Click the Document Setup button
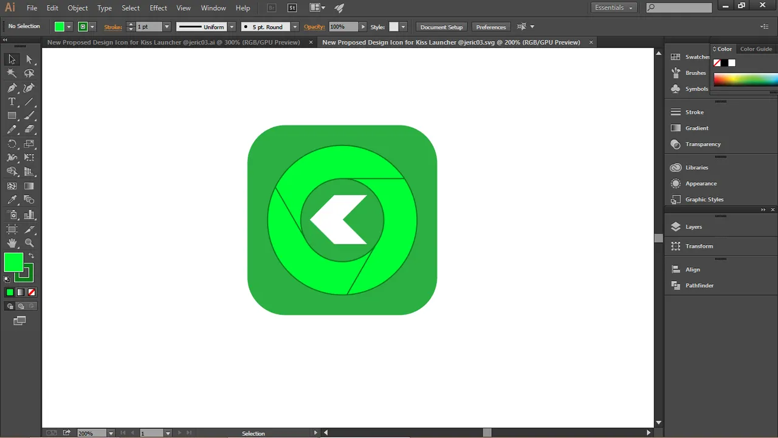Viewport: 778px width, 438px height. pyautogui.click(x=441, y=27)
